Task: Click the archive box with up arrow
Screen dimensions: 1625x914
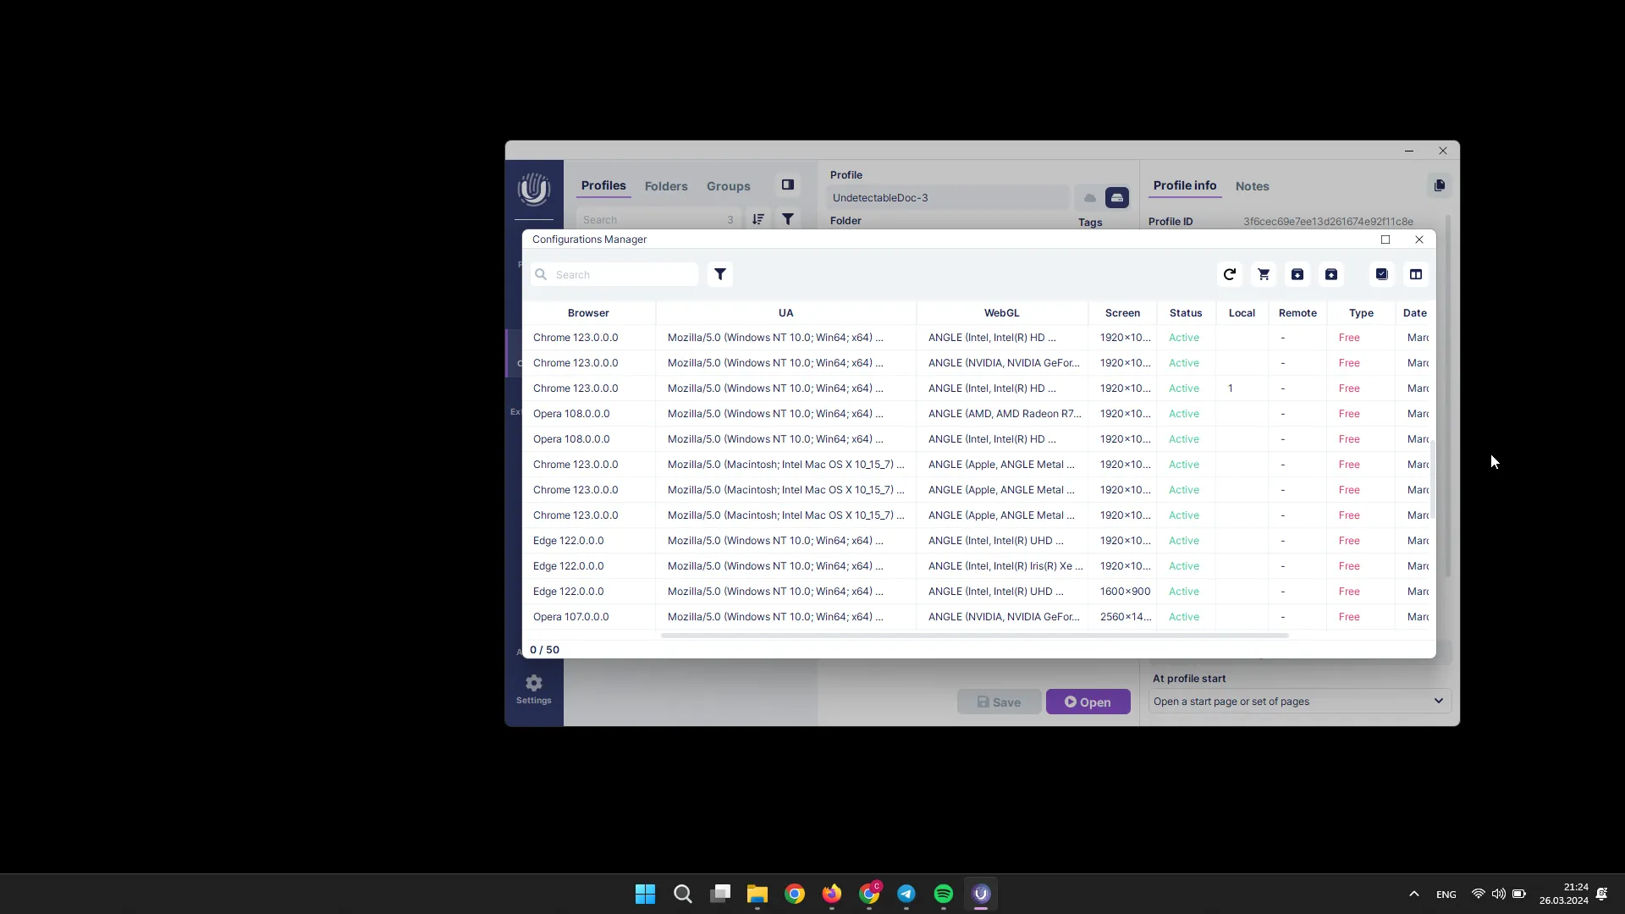Action: (1331, 274)
